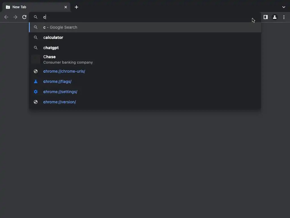290x218 pixels.
Task: Open the three-dot Chrome menu
Action: 284,17
